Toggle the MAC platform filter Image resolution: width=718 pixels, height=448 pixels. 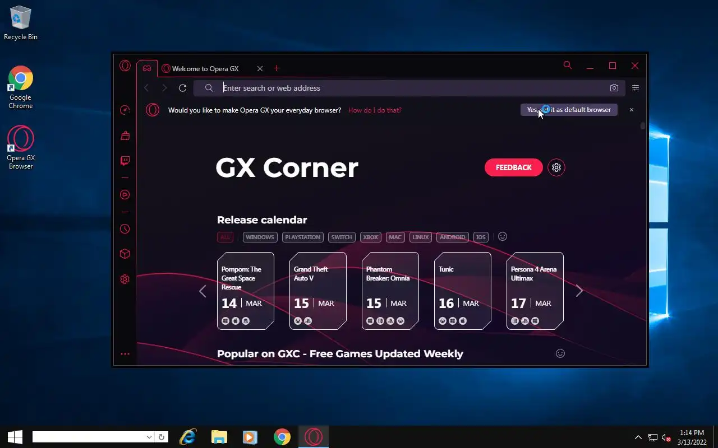395,237
